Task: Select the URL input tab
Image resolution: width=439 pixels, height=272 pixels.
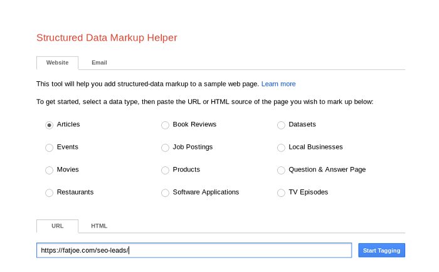Action: pyautogui.click(x=57, y=226)
